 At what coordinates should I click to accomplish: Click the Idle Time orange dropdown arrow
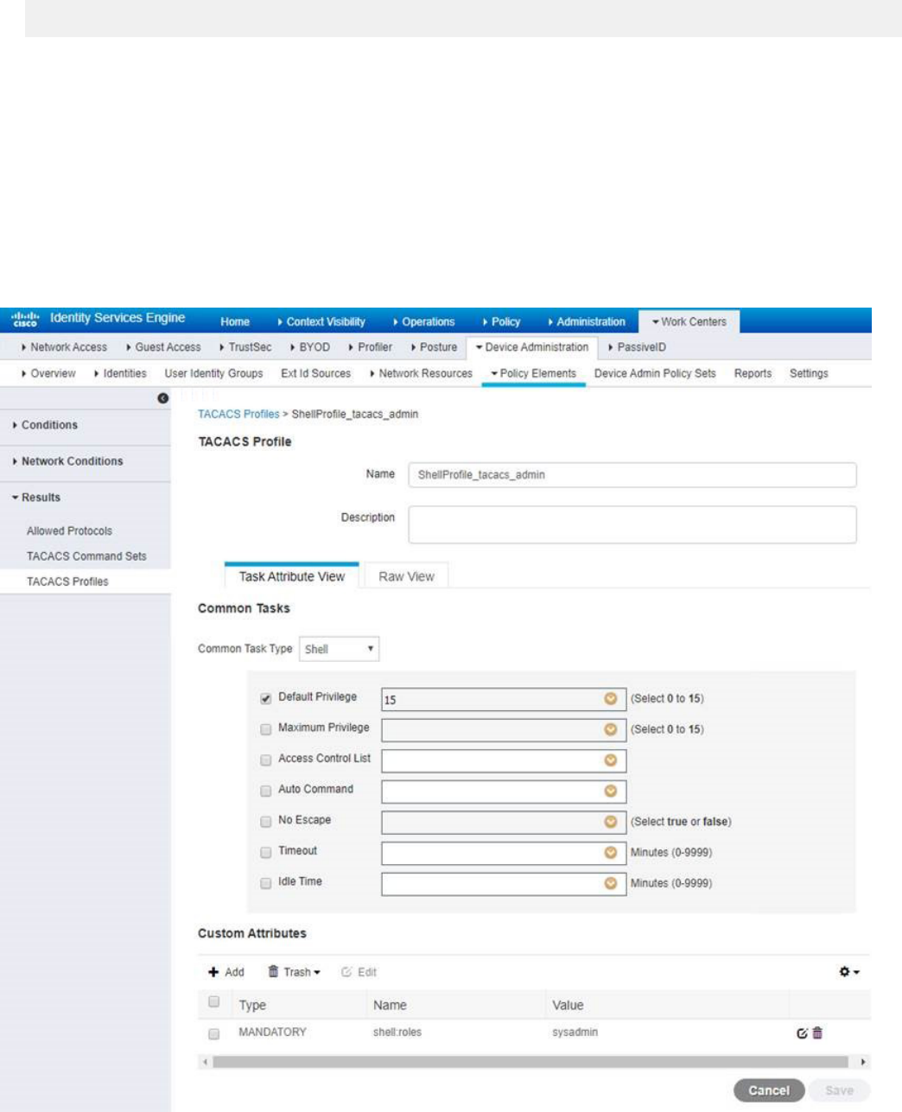(x=610, y=884)
